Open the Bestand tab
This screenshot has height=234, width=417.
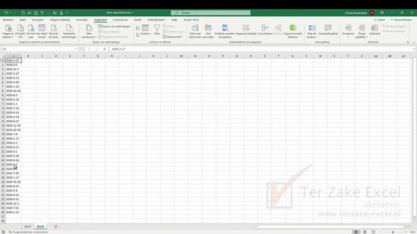pos(8,20)
